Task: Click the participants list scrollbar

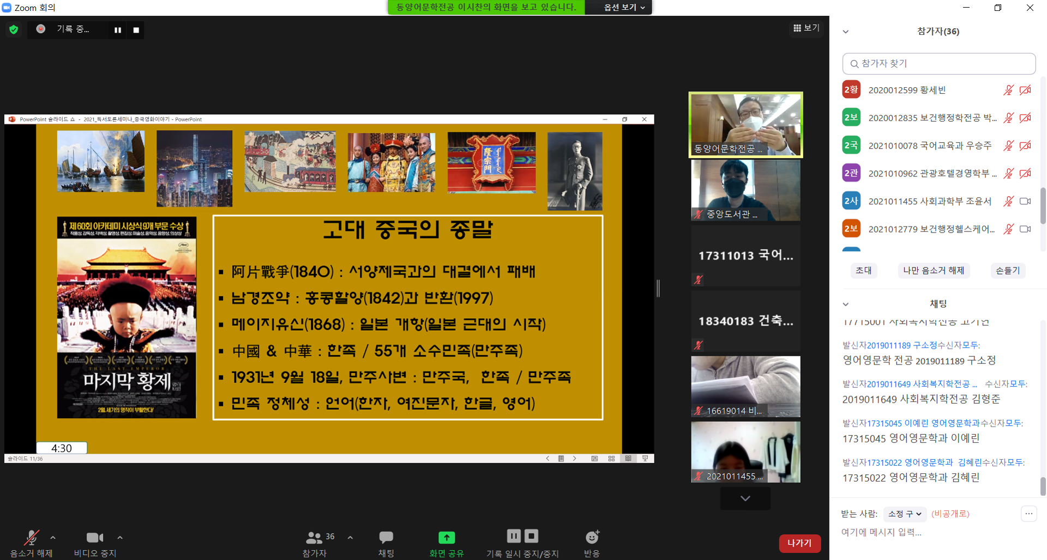Action: [1043, 206]
